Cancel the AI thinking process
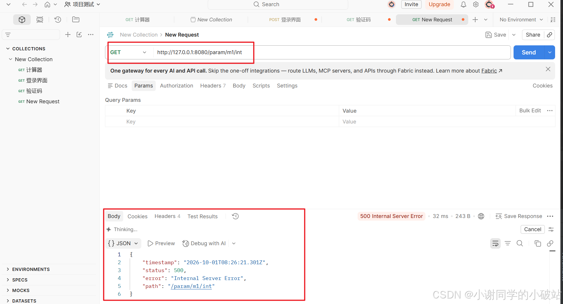This screenshot has width=563, height=304. (533, 229)
